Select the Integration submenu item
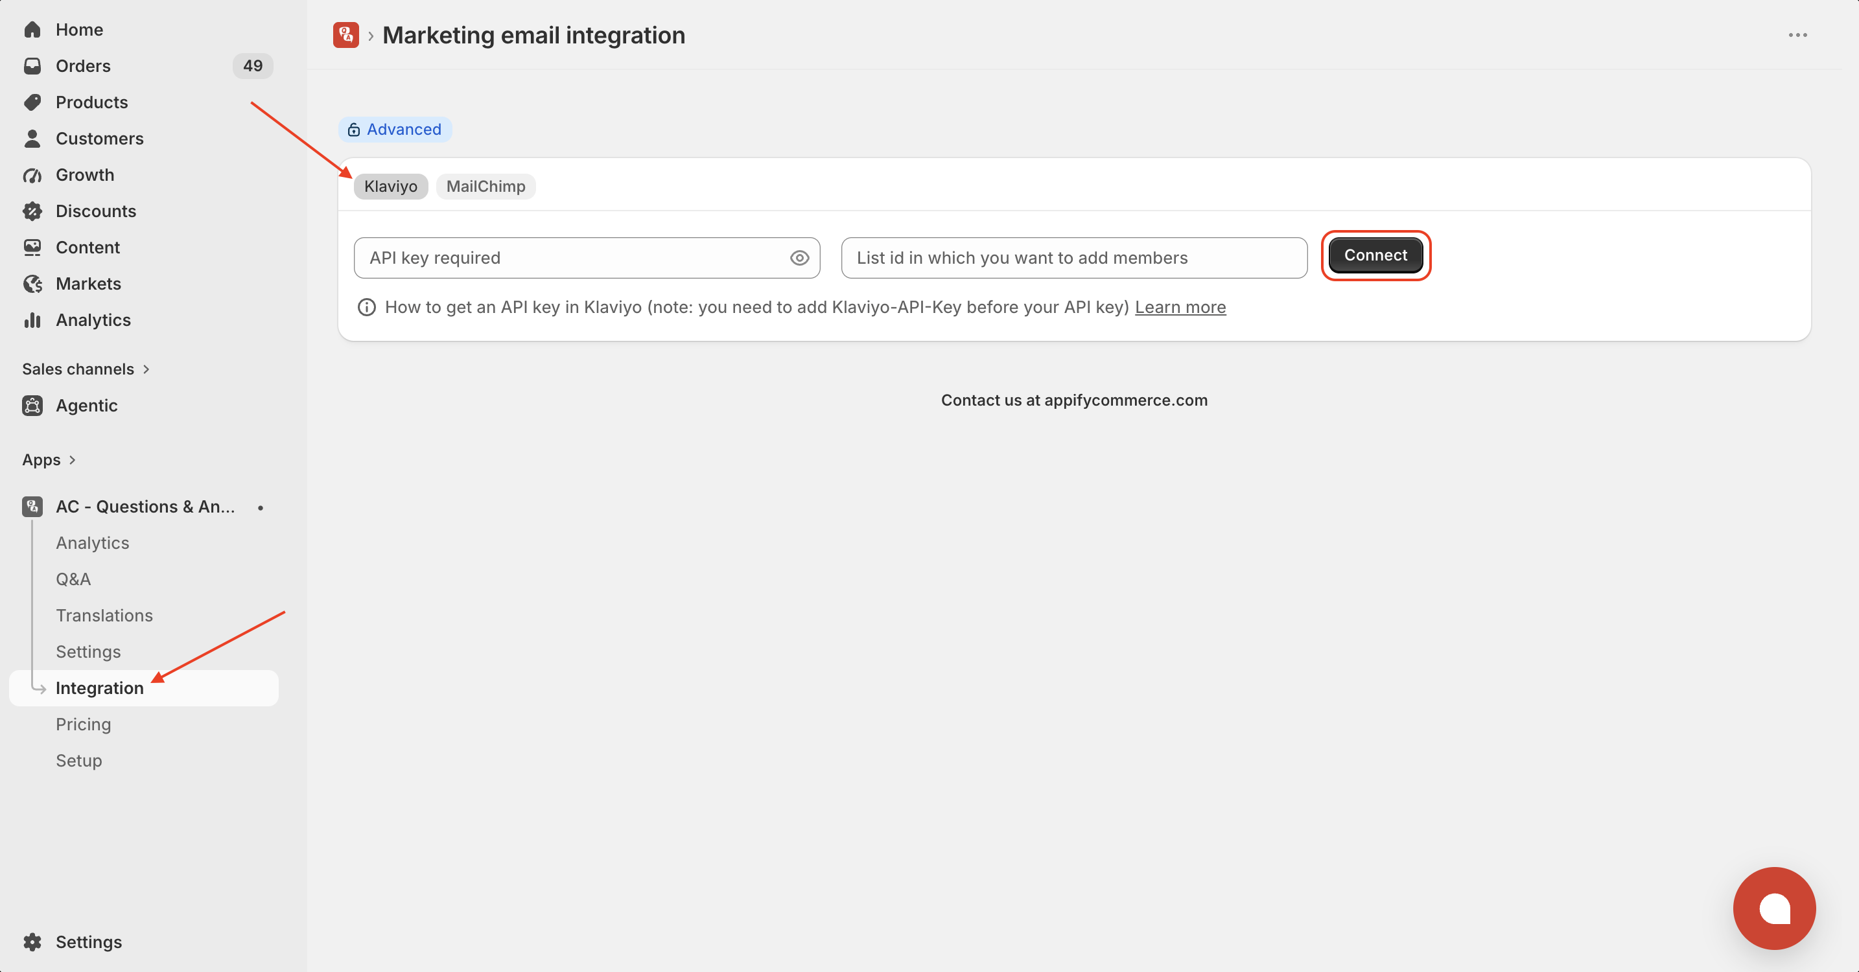Screen dimensions: 1859x972 click(144, 688)
